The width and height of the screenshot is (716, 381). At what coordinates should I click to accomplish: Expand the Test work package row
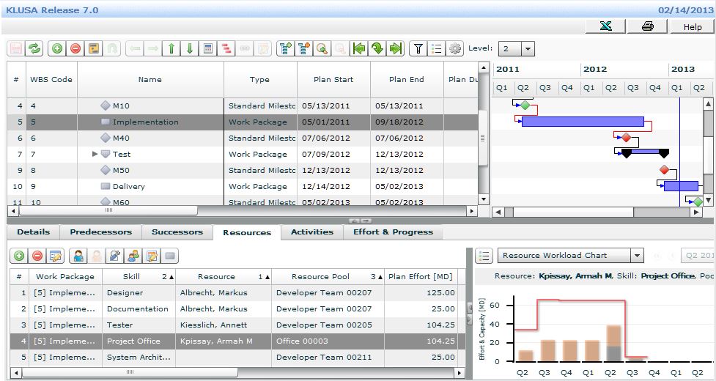pos(95,154)
